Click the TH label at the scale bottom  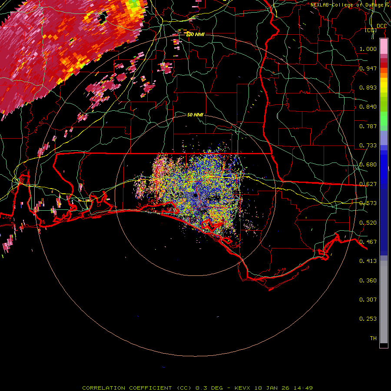(x=373, y=338)
